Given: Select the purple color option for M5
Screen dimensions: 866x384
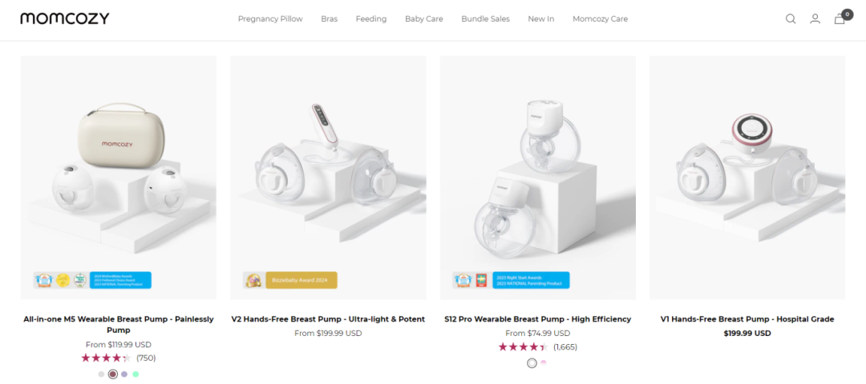Looking at the screenshot, I should point(124,374).
